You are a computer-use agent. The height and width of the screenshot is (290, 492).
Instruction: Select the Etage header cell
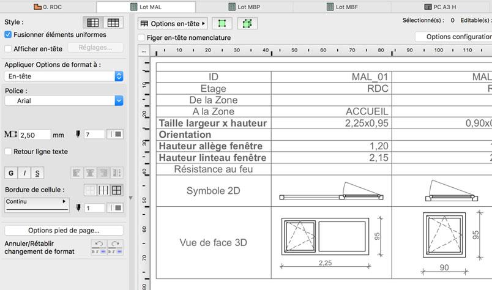tap(214, 89)
